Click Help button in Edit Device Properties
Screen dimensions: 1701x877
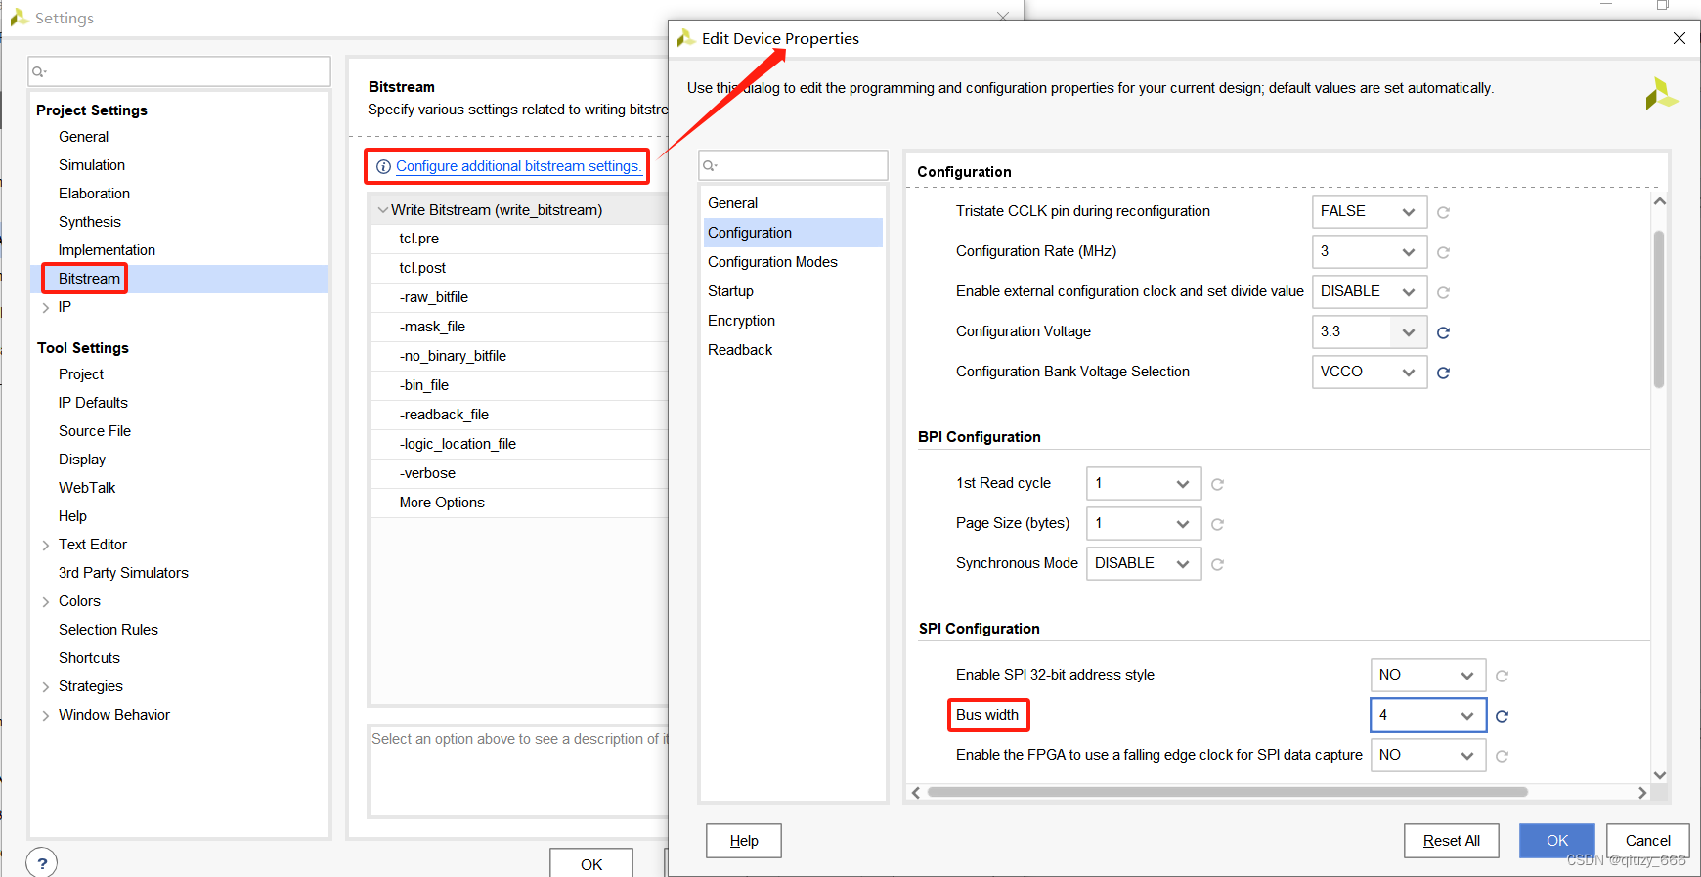point(744,841)
